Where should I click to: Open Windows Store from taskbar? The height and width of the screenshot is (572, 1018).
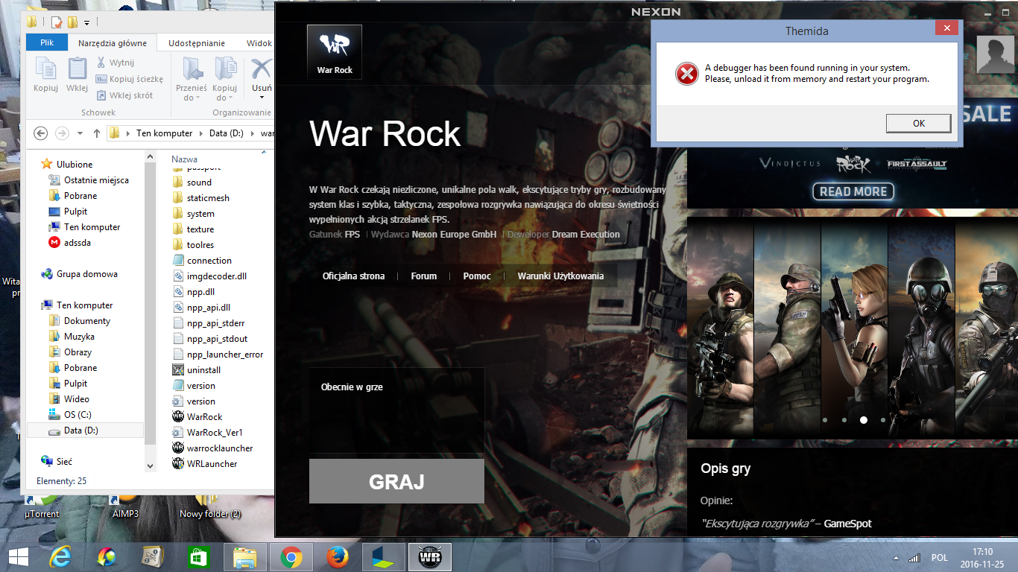tap(198, 557)
